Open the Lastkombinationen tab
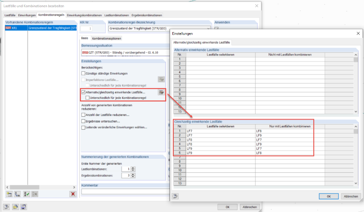 (116, 15)
